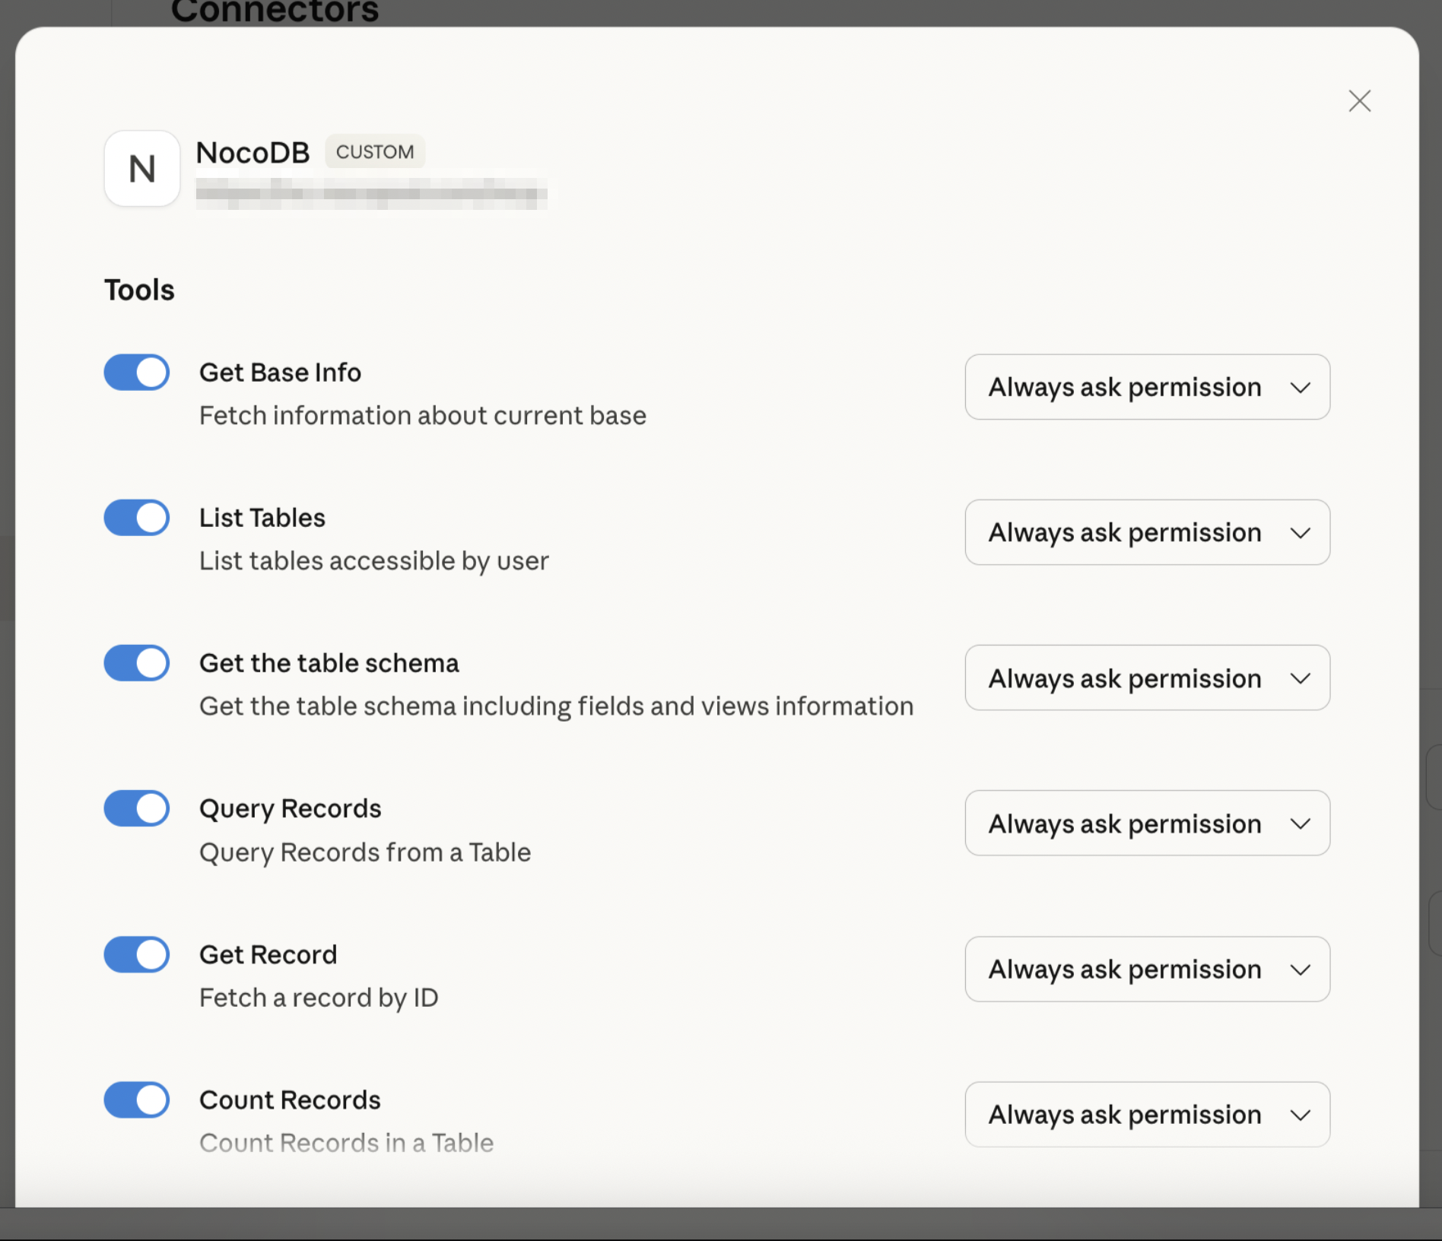Expand the List Tables permission dropdown

pos(1147,532)
